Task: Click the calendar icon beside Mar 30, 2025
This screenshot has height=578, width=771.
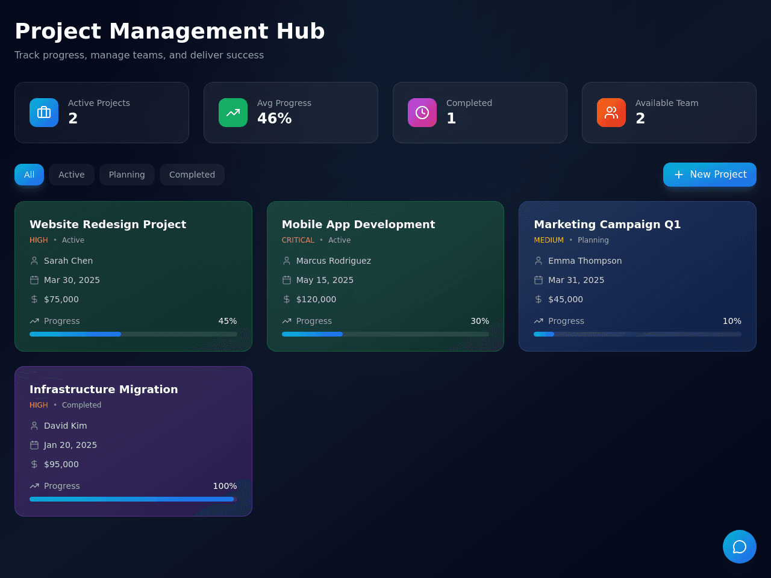Action: pos(34,280)
